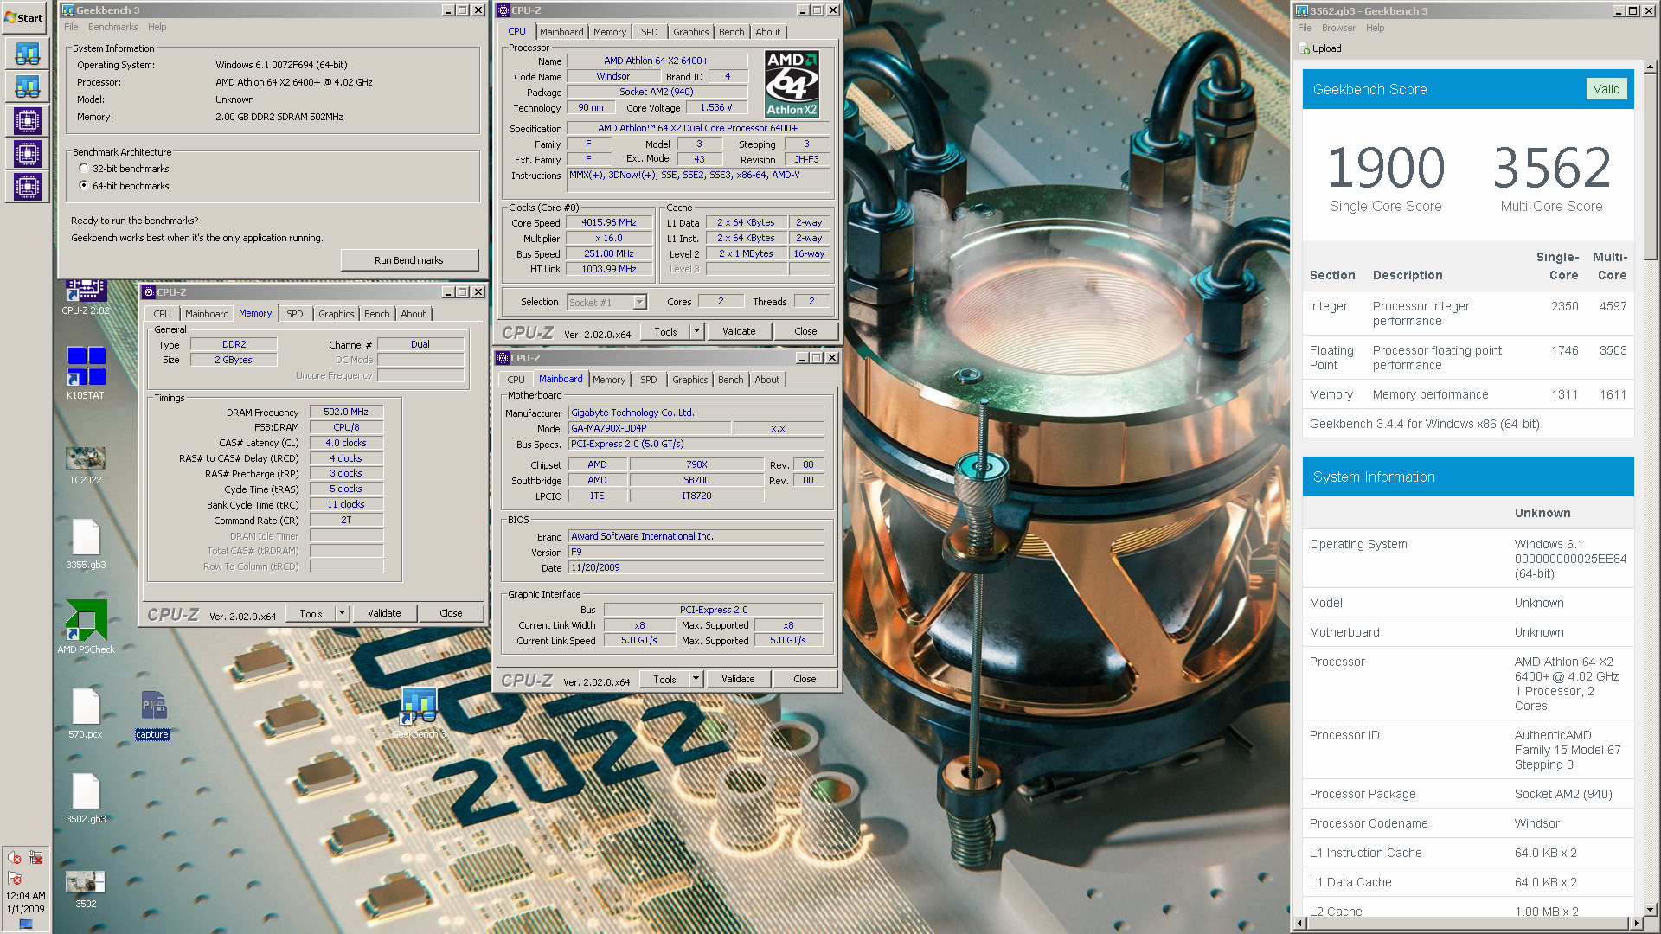Open Mainboard tab in CPU-Z CPU window
This screenshot has width=1661, height=934.
coord(561,32)
